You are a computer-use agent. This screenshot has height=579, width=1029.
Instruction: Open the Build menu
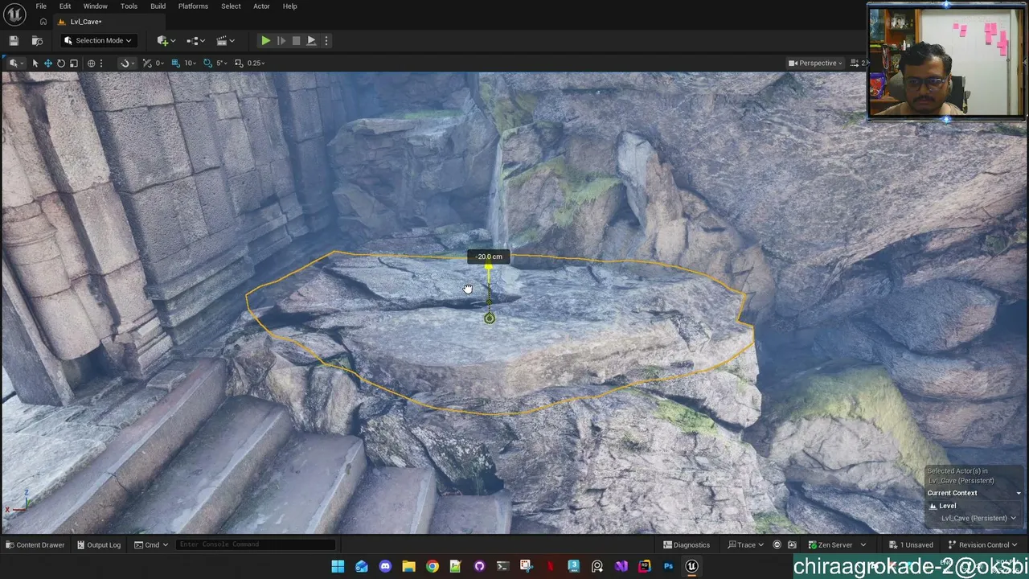coord(158,6)
